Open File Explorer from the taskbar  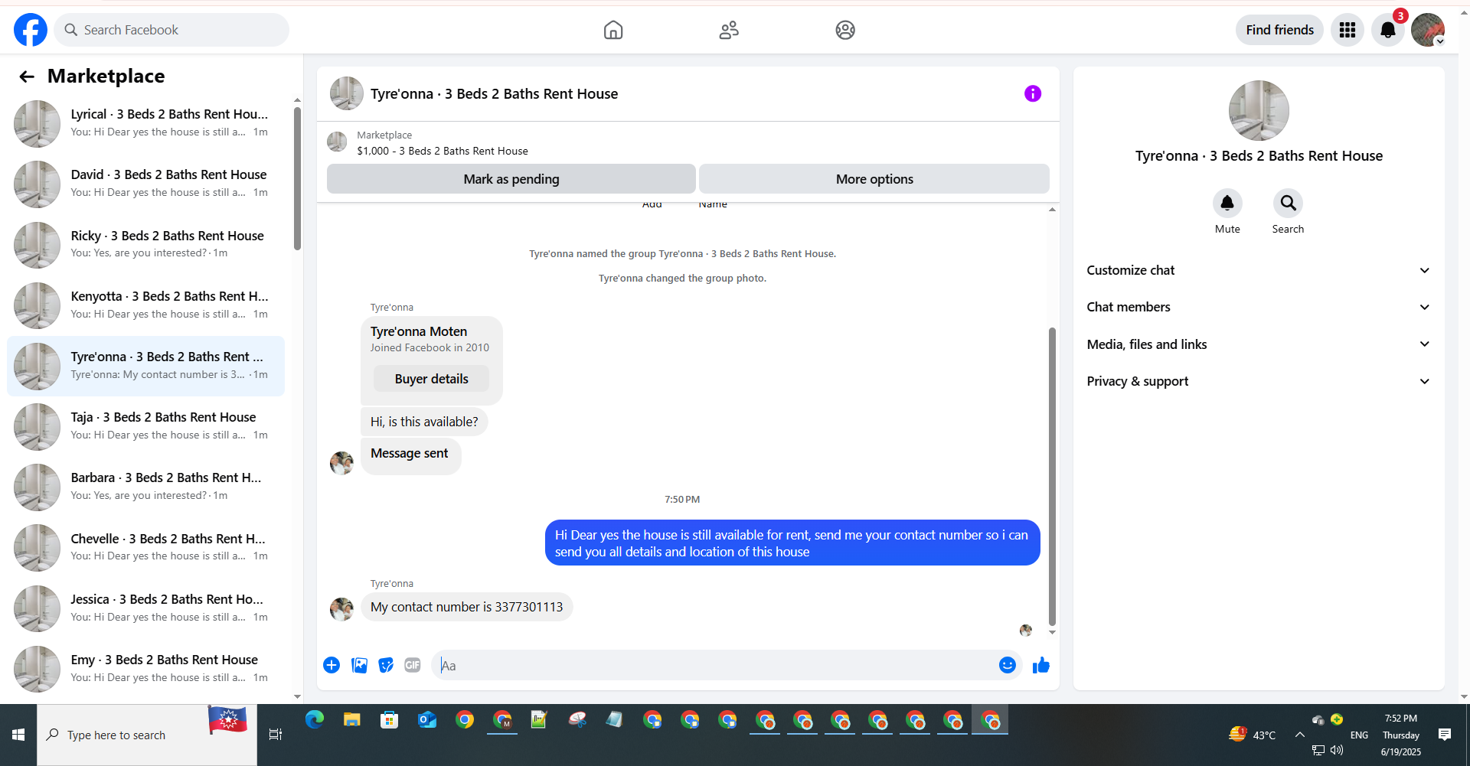(352, 719)
